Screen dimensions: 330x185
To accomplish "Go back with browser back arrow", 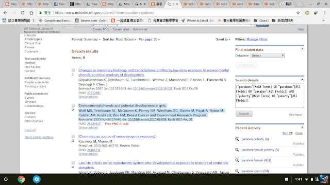I will (x=5, y=13).
